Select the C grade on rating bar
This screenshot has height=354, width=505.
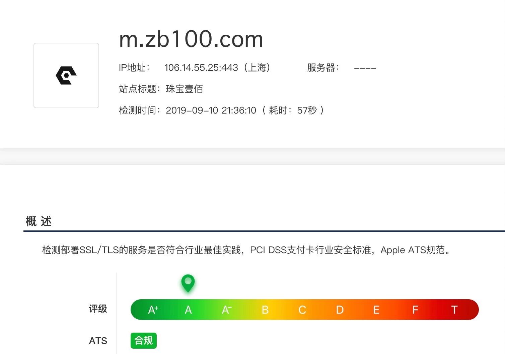302,310
